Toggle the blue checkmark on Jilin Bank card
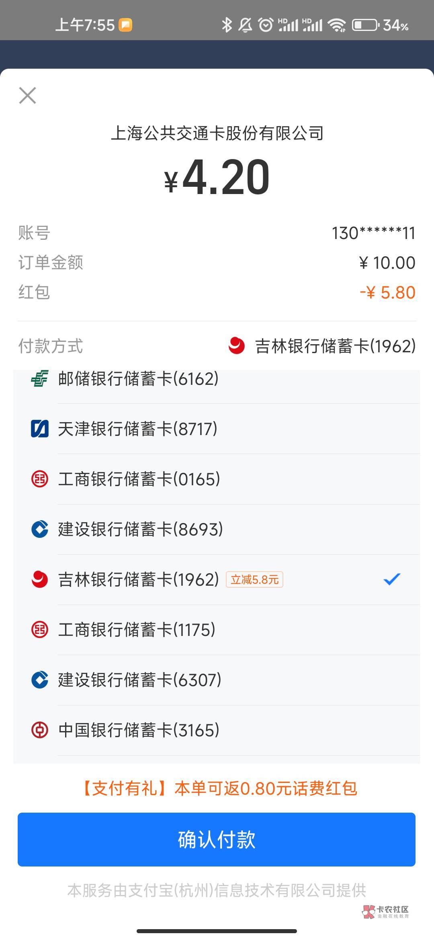 click(392, 579)
